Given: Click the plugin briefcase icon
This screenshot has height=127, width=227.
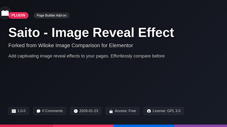Looking at the screenshot, I should (x=5, y=13).
